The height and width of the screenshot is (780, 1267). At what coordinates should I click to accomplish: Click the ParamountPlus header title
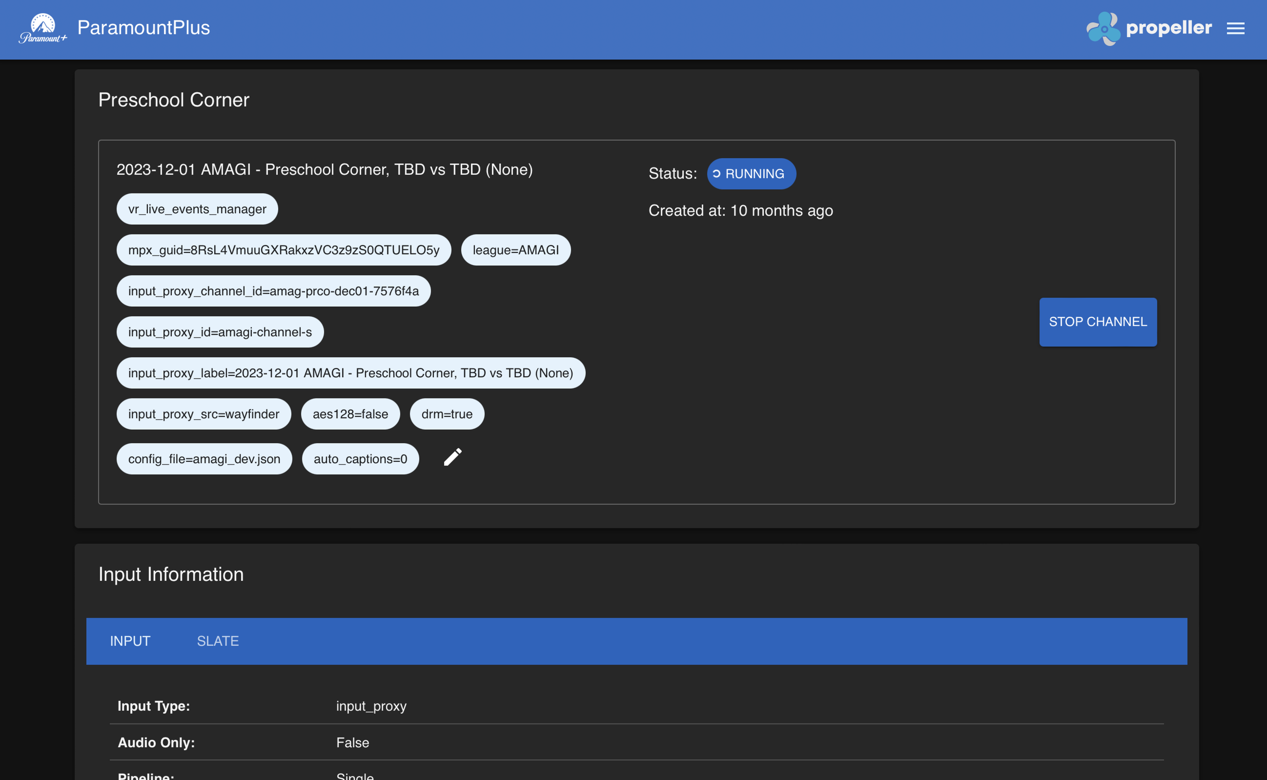[x=143, y=28]
